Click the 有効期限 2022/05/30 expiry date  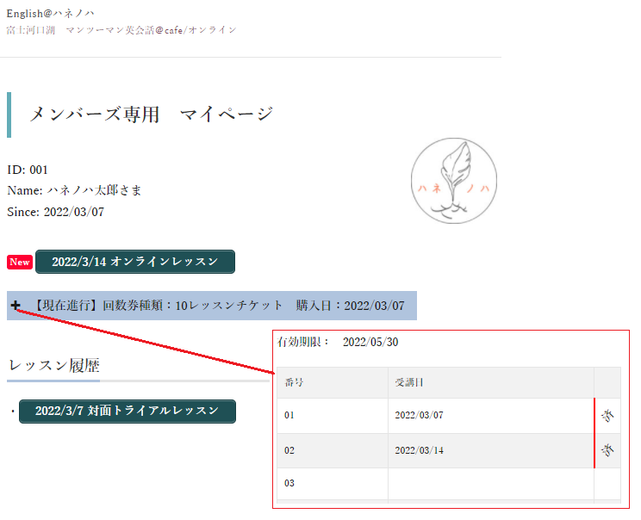[x=370, y=342]
